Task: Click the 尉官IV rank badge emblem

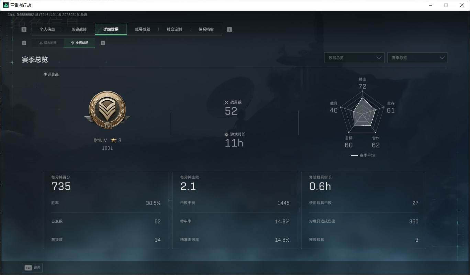Action: coord(107,110)
